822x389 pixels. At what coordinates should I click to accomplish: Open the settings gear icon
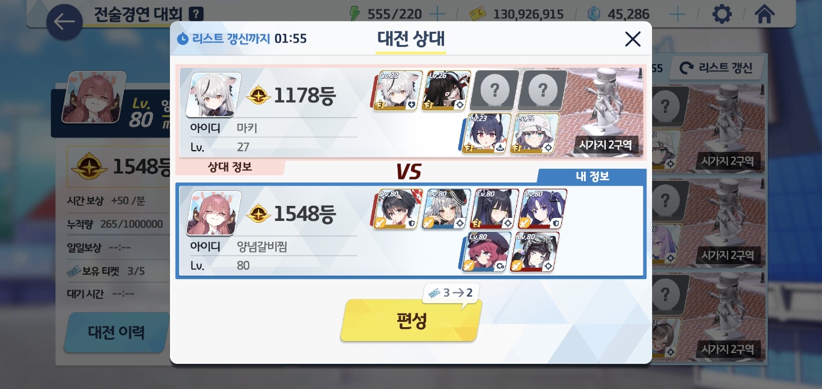pyautogui.click(x=722, y=13)
